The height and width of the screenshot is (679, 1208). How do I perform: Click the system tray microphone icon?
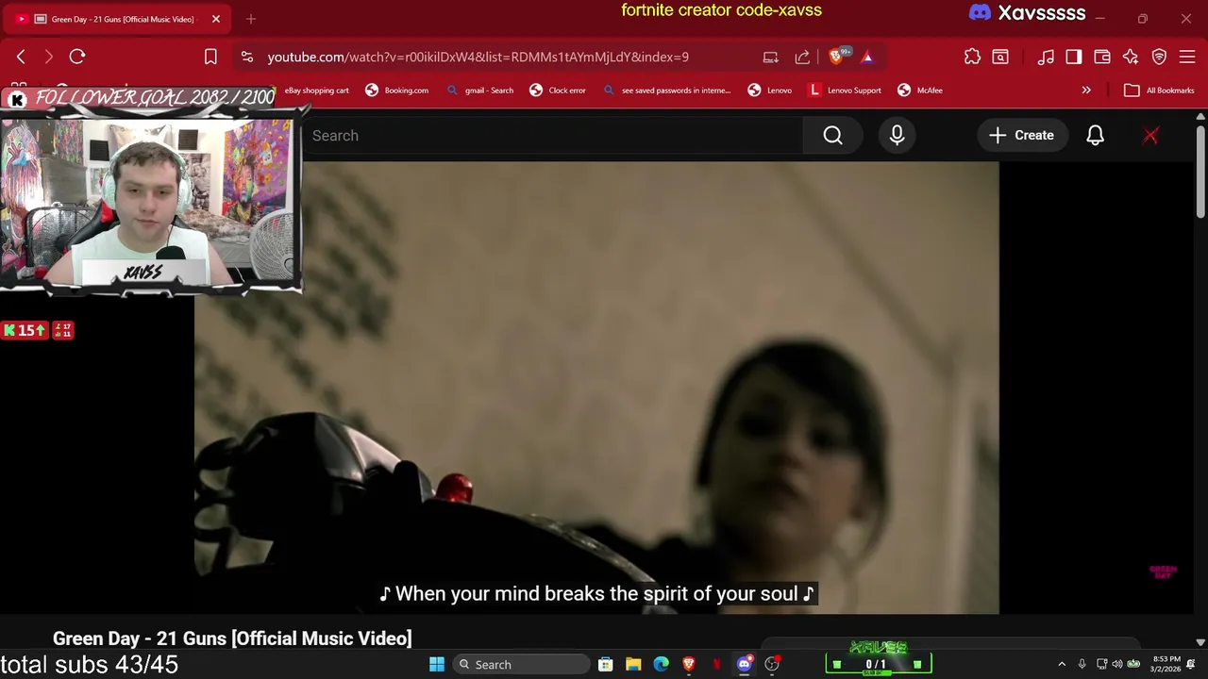pos(1082,665)
